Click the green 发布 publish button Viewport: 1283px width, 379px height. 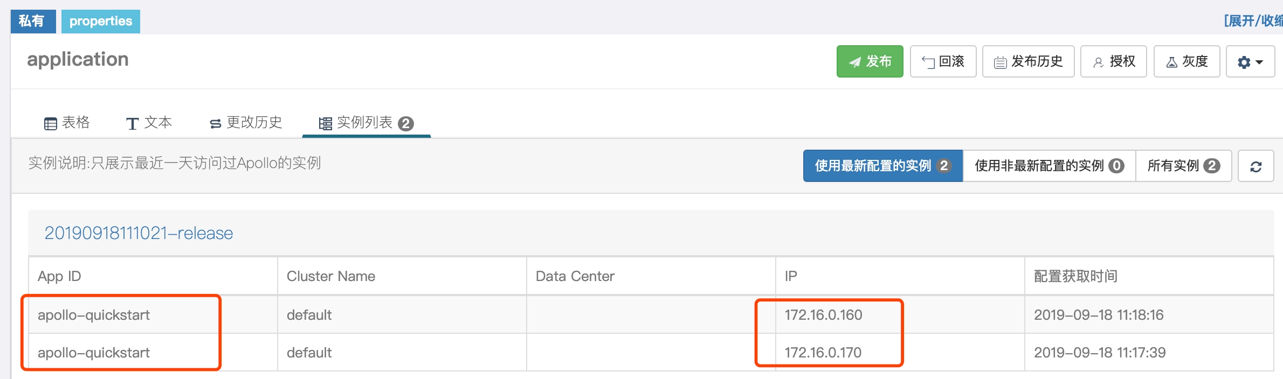click(870, 61)
